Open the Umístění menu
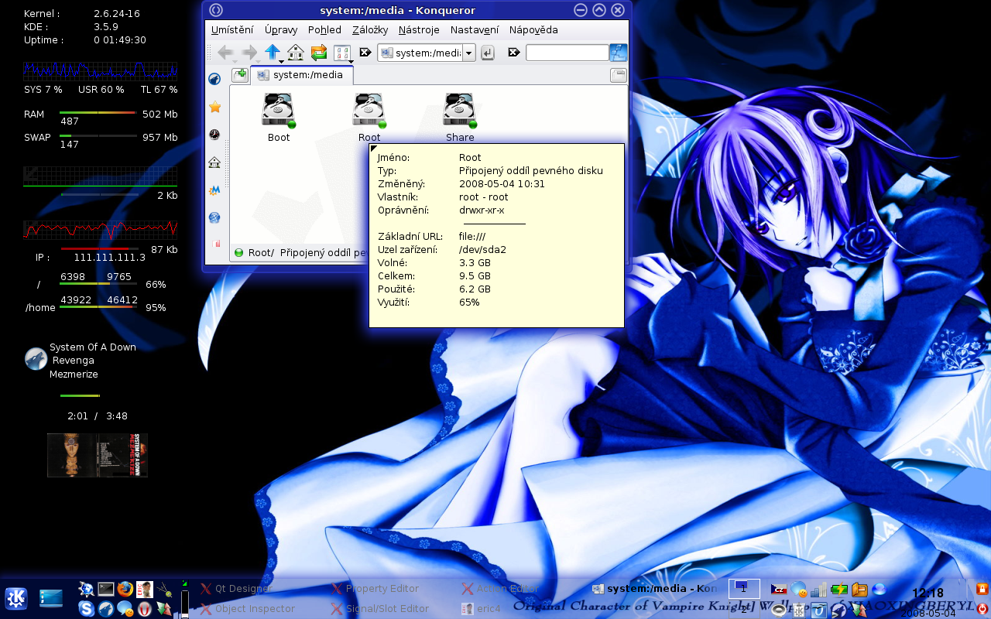Image resolution: width=991 pixels, height=619 pixels. (x=232, y=29)
